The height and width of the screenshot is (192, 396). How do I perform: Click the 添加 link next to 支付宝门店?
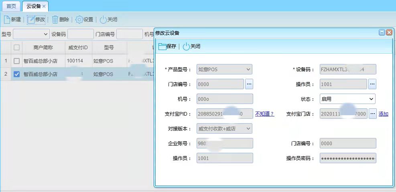[383, 114]
